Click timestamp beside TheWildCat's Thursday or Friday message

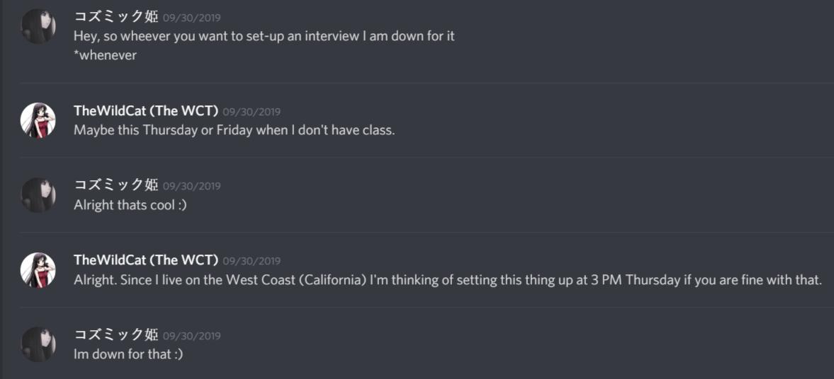click(x=252, y=112)
